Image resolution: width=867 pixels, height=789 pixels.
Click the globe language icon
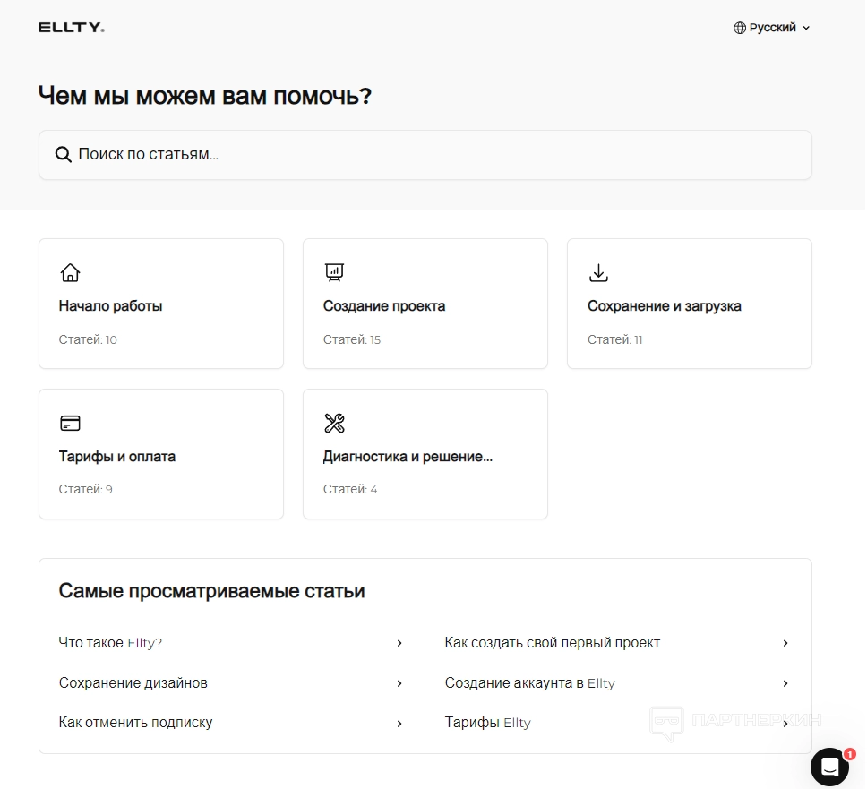[740, 28]
